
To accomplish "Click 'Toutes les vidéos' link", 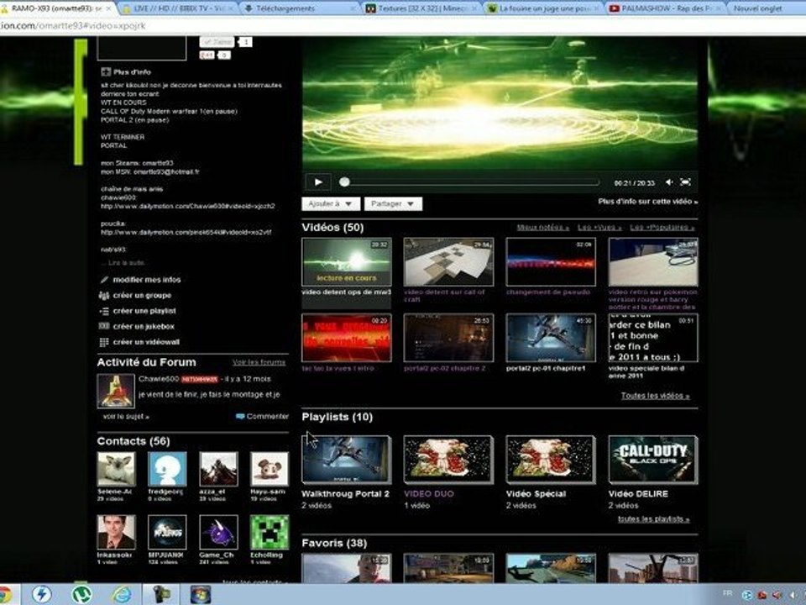I will [x=655, y=396].
